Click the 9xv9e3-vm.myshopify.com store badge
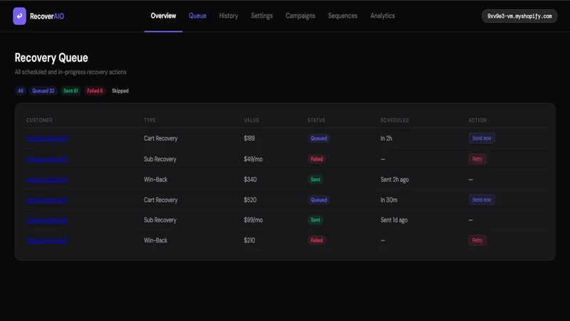Screen dimensions: 570x321 tap(519, 16)
